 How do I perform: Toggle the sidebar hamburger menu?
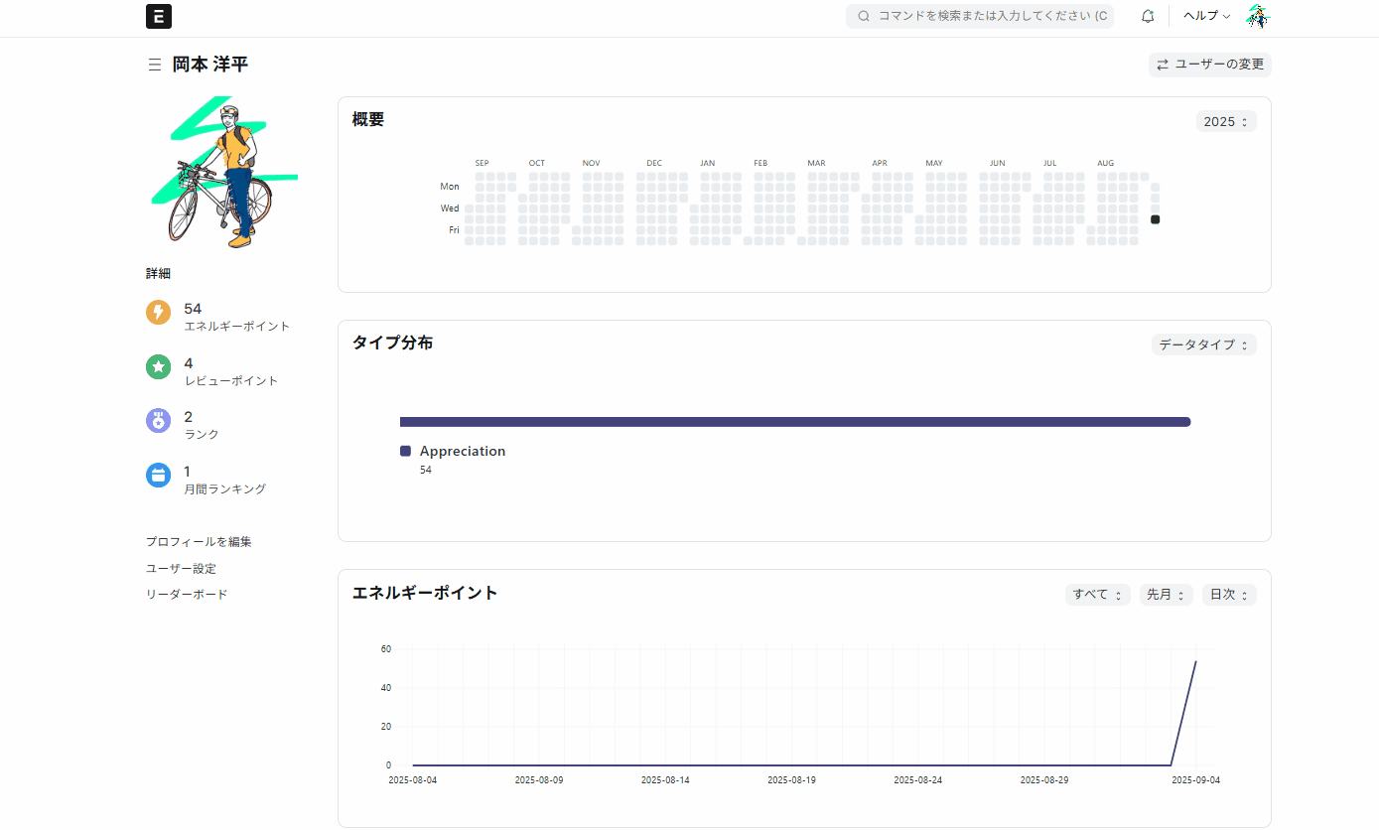pyautogui.click(x=154, y=65)
